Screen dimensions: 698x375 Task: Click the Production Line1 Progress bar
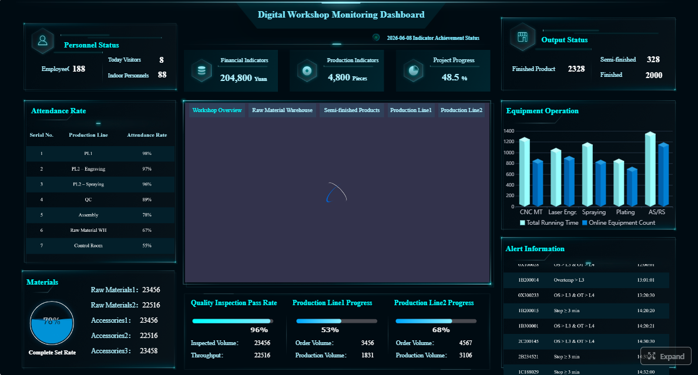[337, 321]
